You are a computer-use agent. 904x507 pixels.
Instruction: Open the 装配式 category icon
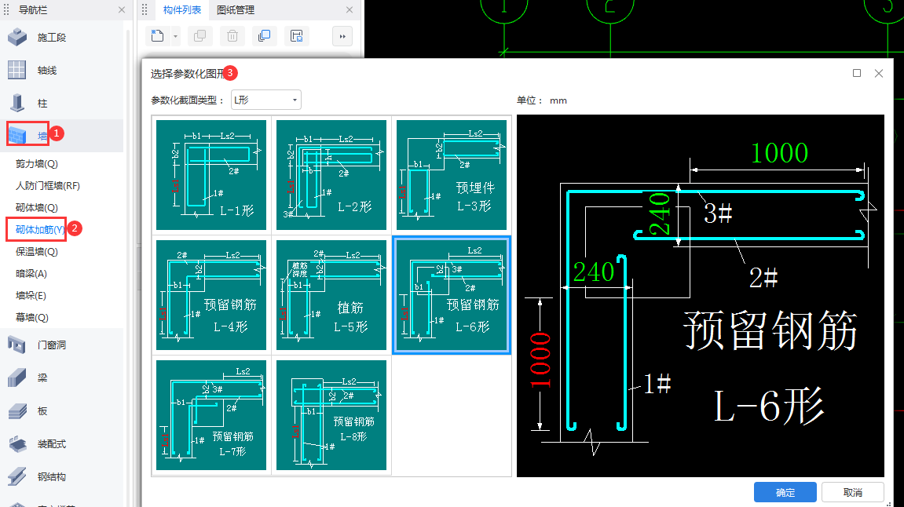(x=17, y=443)
